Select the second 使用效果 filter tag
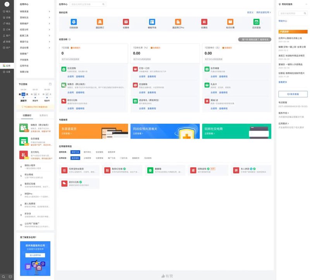This screenshot has width=310, height=280. point(87,152)
